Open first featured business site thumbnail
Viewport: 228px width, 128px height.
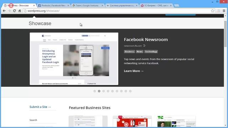coord(88,121)
